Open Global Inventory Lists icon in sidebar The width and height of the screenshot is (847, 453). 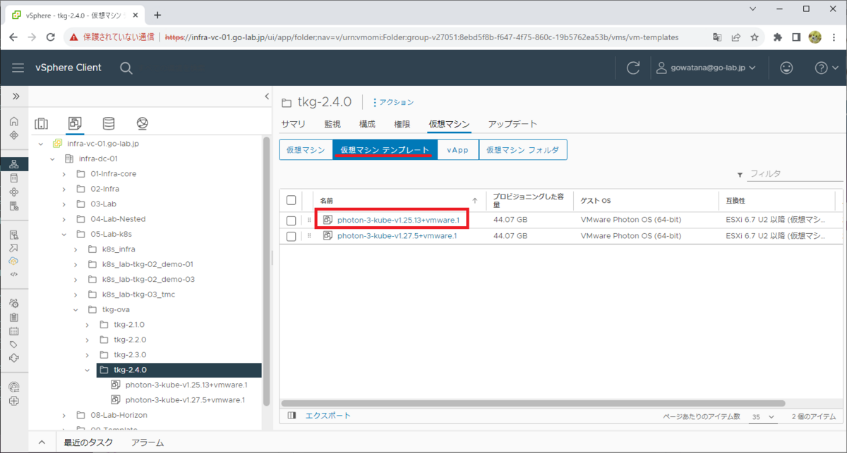click(x=14, y=206)
